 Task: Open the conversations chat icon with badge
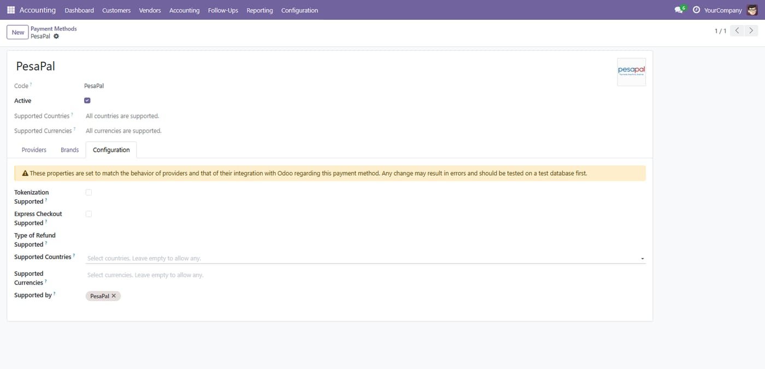[679, 10]
